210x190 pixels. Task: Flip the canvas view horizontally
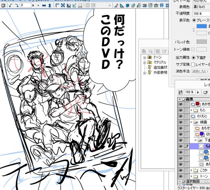point(44,5)
